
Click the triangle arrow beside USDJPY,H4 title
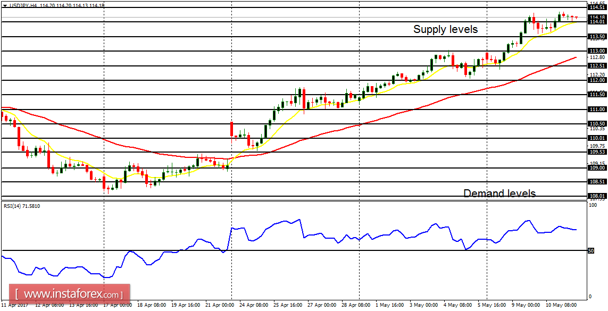tap(4, 6)
